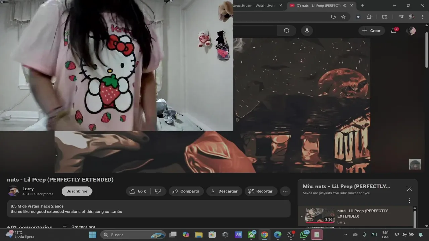This screenshot has height=241, width=429.
Task: Open the Mix playlist three-dot options
Action: pyautogui.click(x=409, y=200)
